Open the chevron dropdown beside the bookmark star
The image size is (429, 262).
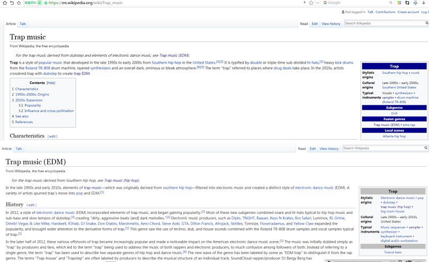[317, 3]
